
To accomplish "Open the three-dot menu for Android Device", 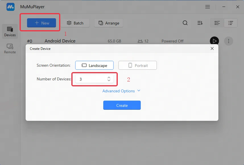I will (229, 41).
